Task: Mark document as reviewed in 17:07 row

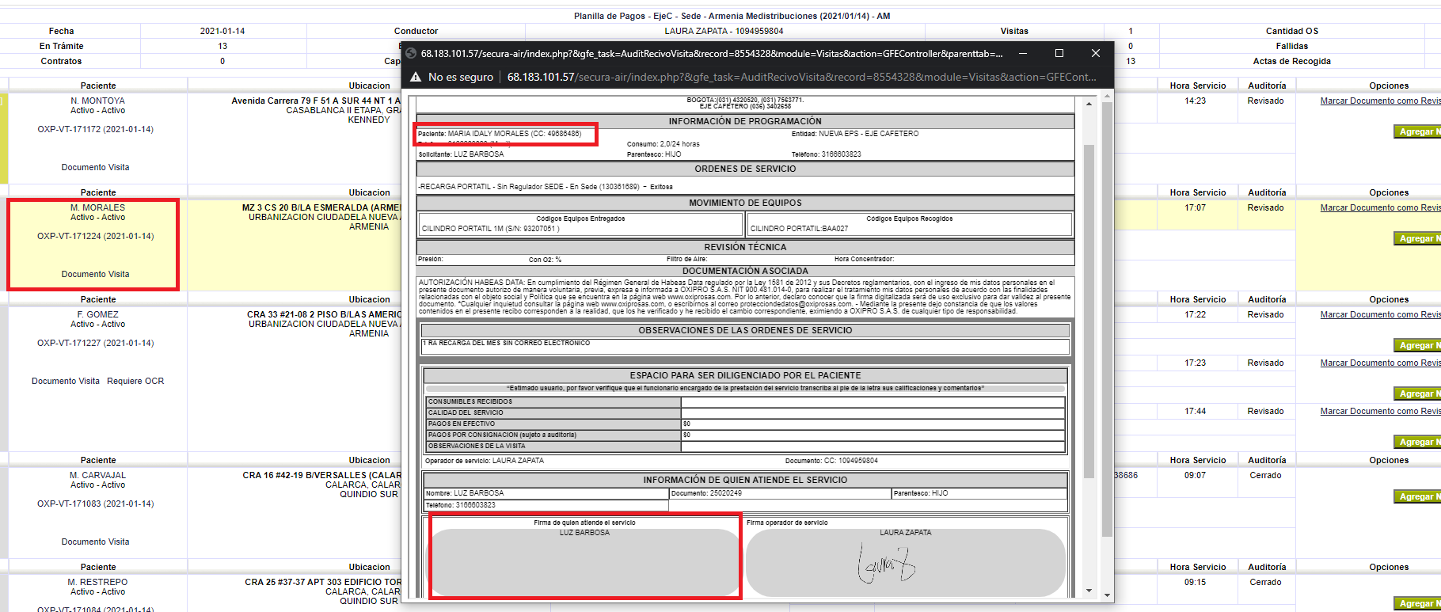Action: coord(1380,207)
